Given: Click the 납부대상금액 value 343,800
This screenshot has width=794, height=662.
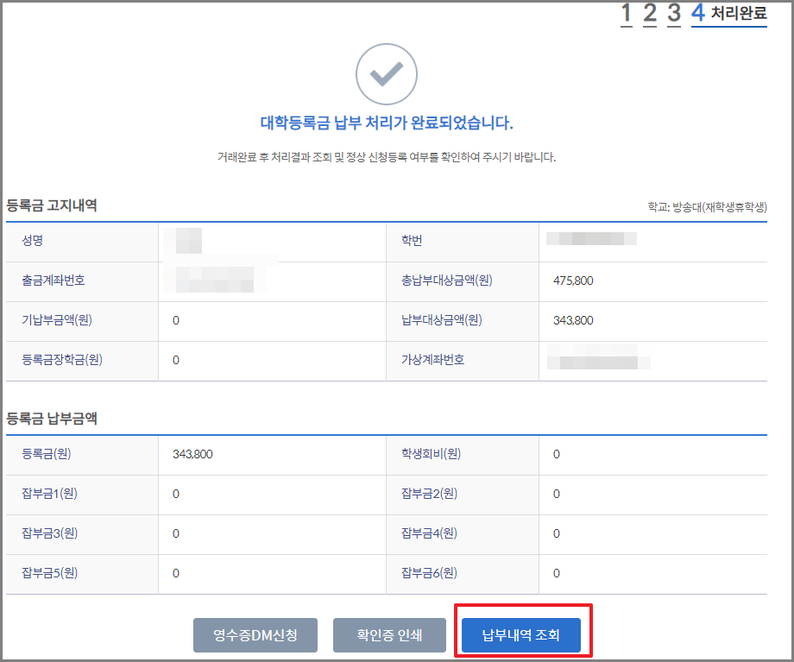Looking at the screenshot, I should (x=573, y=321).
